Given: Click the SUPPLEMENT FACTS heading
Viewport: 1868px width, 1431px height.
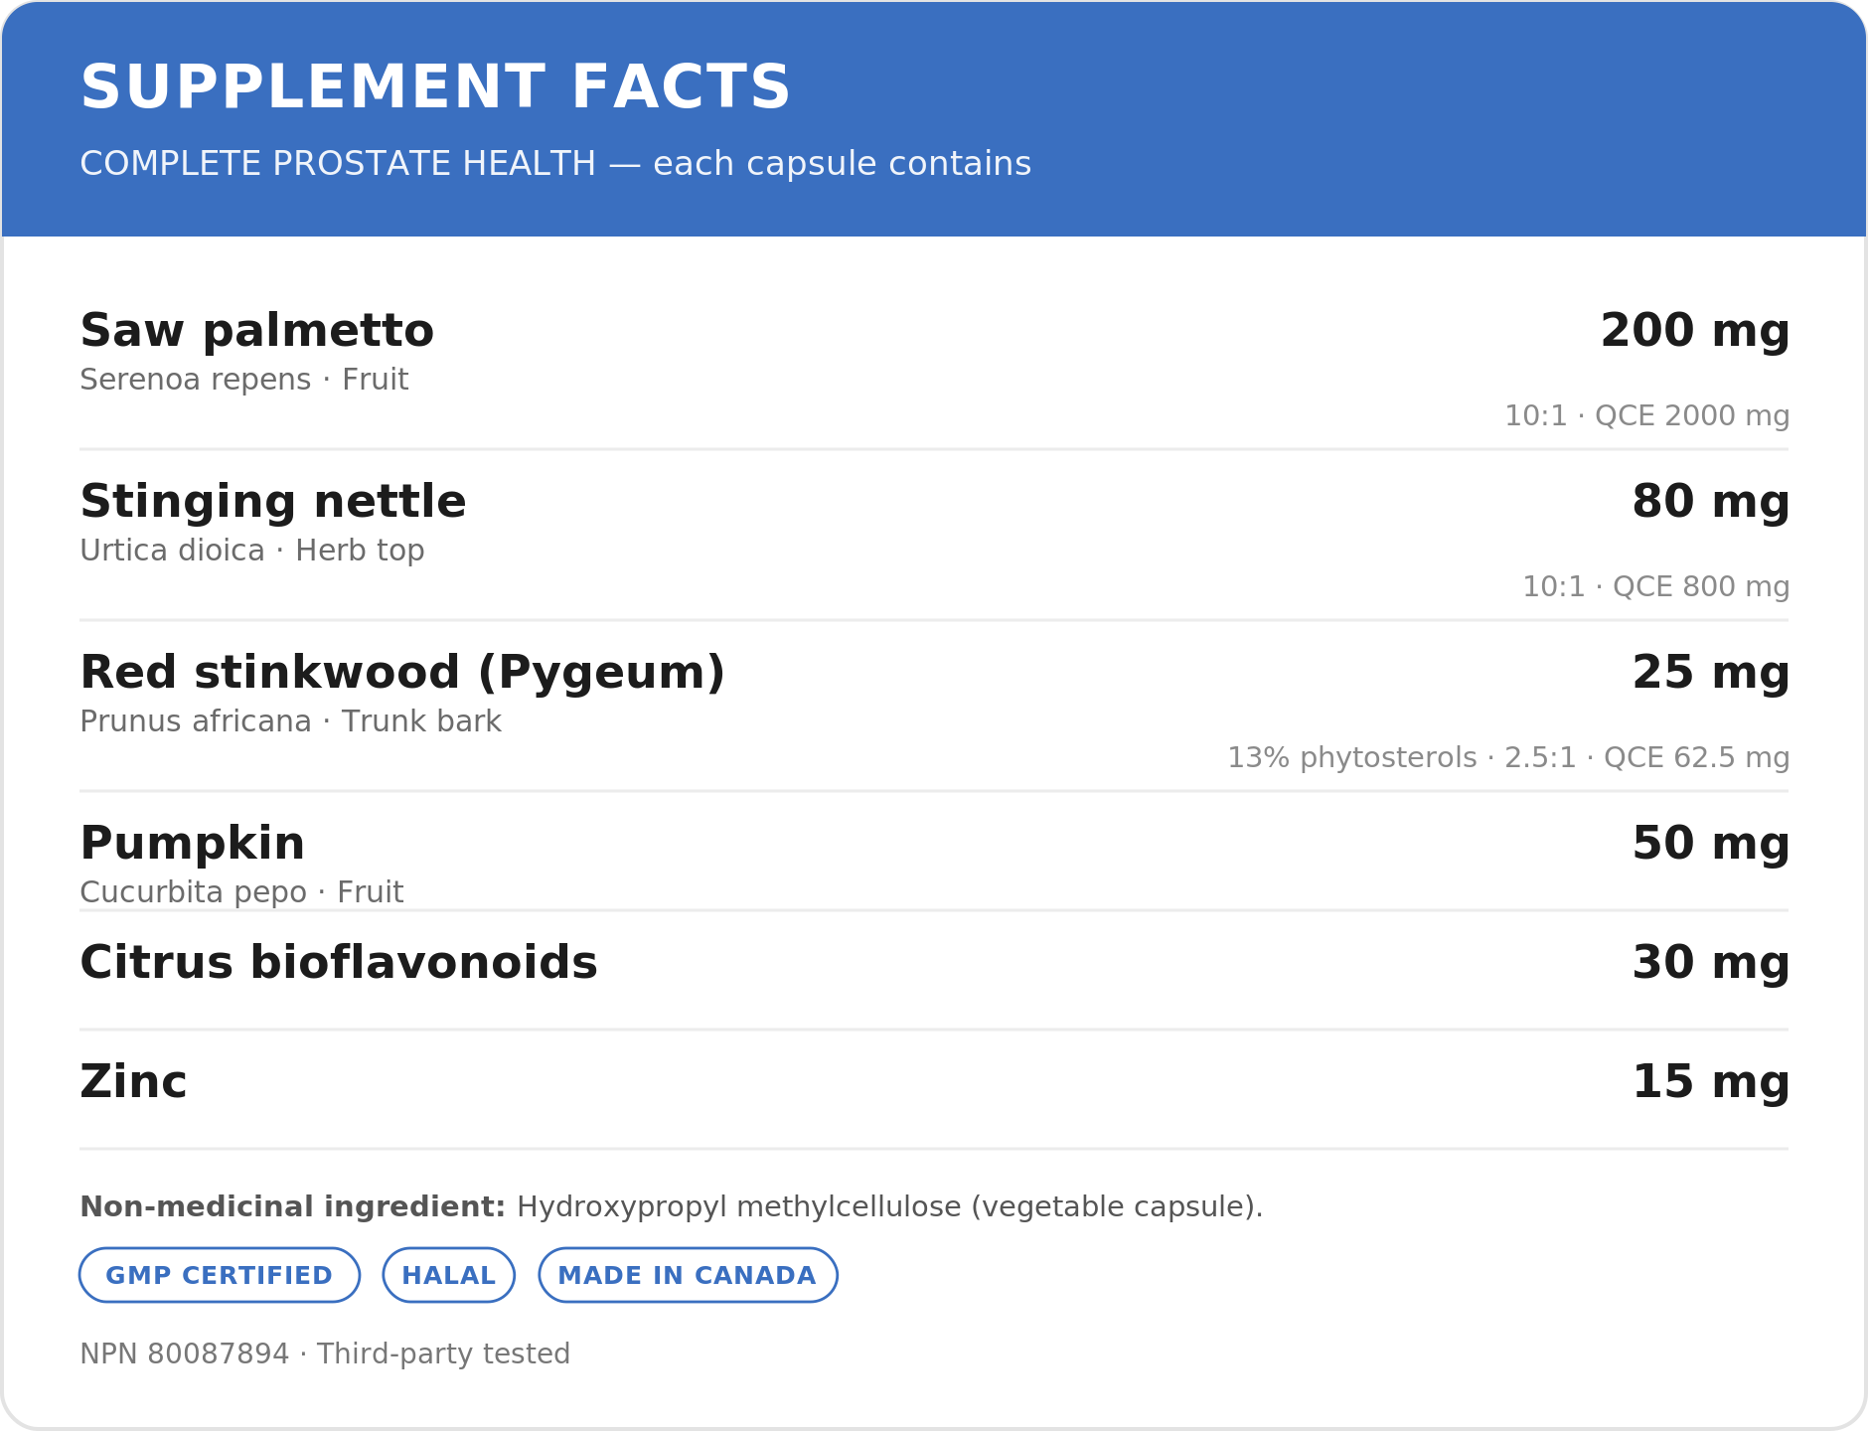Looking at the screenshot, I should (435, 87).
